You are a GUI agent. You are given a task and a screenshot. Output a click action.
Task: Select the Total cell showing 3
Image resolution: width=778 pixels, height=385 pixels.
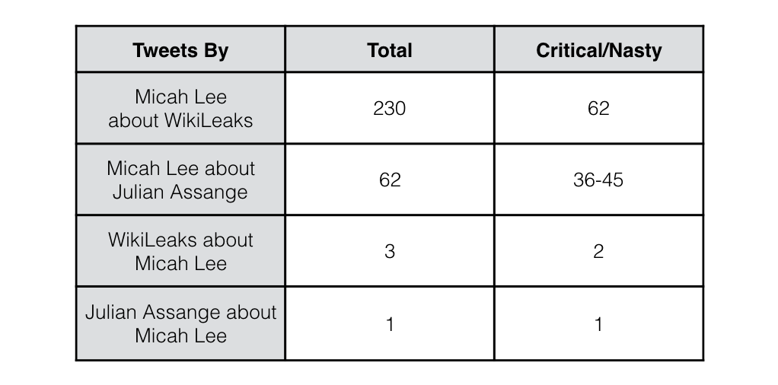pos(390,251)
